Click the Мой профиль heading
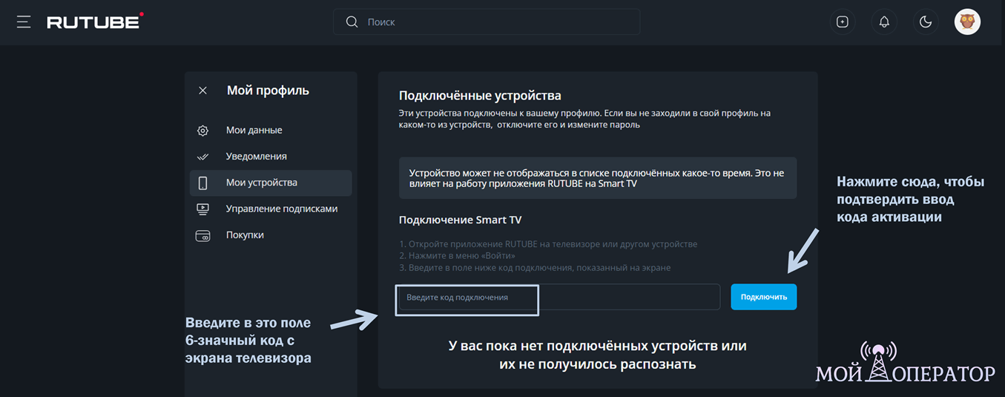Image resolution: width=1005 pixels, height=397 pixels. 268,91
